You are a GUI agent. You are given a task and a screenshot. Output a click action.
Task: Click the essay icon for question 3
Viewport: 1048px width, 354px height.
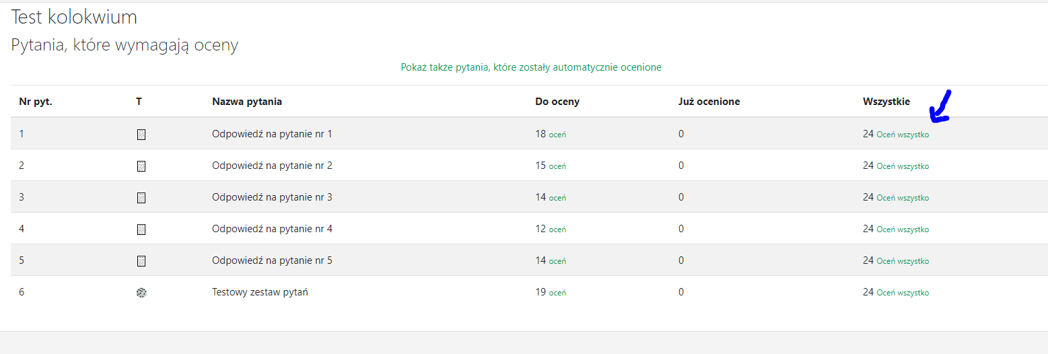pyautogui.click(x=141, y=198)
